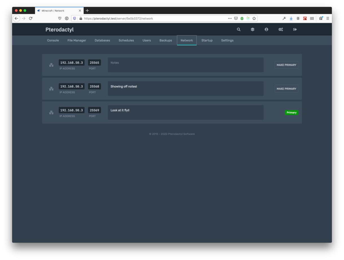Open the File Manager tab

(77, 40)
